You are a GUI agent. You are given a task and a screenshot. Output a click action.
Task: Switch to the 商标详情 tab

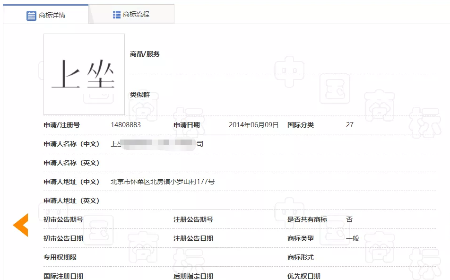(46, 15)
